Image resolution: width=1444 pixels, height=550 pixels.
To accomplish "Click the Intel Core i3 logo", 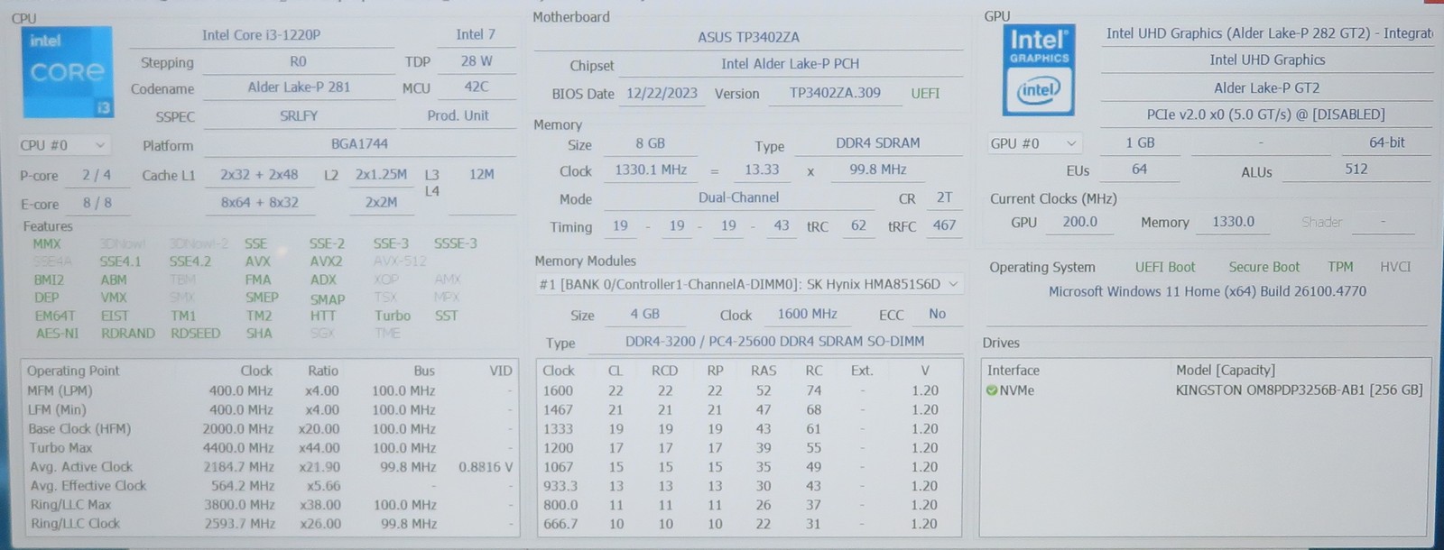I will coord(67,72).
